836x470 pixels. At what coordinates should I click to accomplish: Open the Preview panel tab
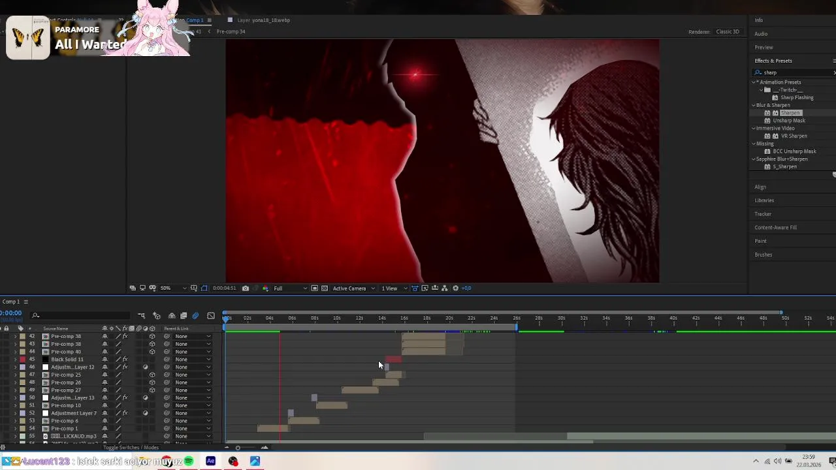(764, 48)
